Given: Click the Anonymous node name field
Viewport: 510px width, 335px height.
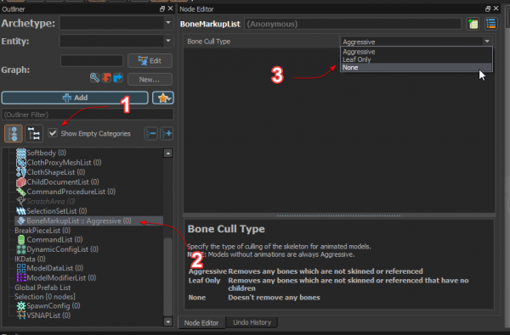Looking at the screenshot, I should (x=353, y=24).
